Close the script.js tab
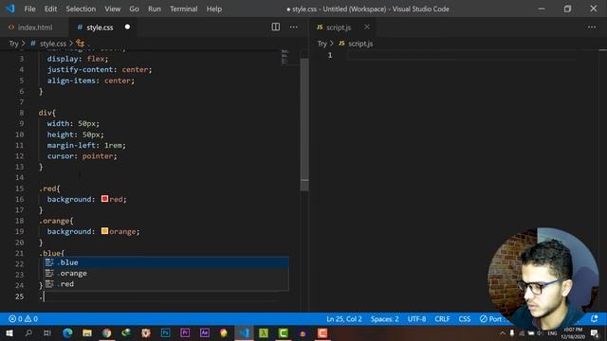 pyautogui.click(x=367, y=27)
